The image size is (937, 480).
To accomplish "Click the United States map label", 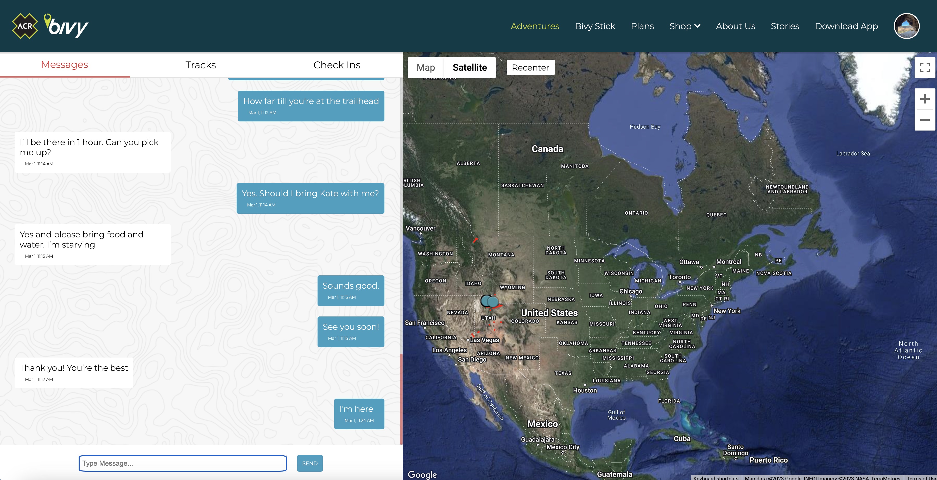I will (549, 313).
